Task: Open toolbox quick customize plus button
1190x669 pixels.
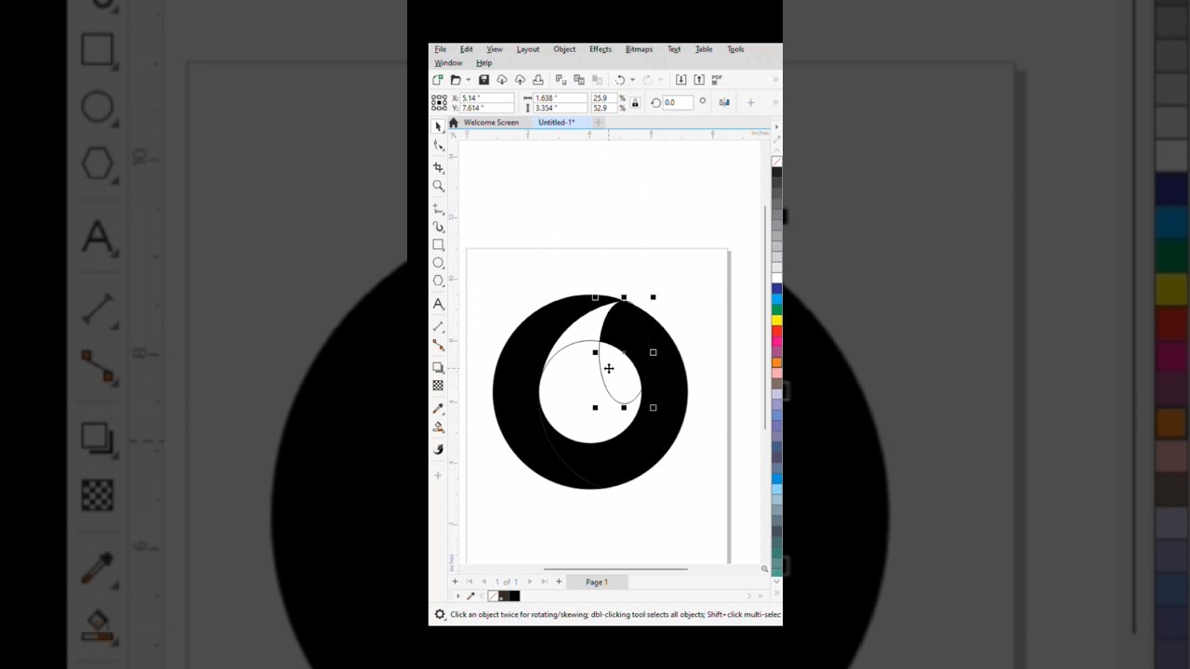Action: point(438,476)
